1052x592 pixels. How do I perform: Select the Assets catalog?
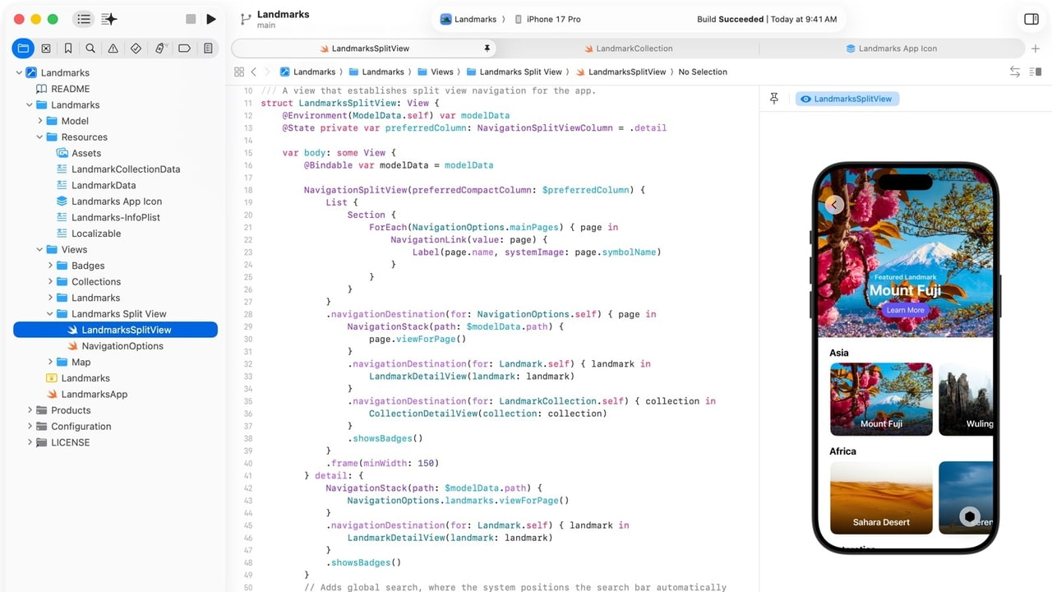[79, 153]
